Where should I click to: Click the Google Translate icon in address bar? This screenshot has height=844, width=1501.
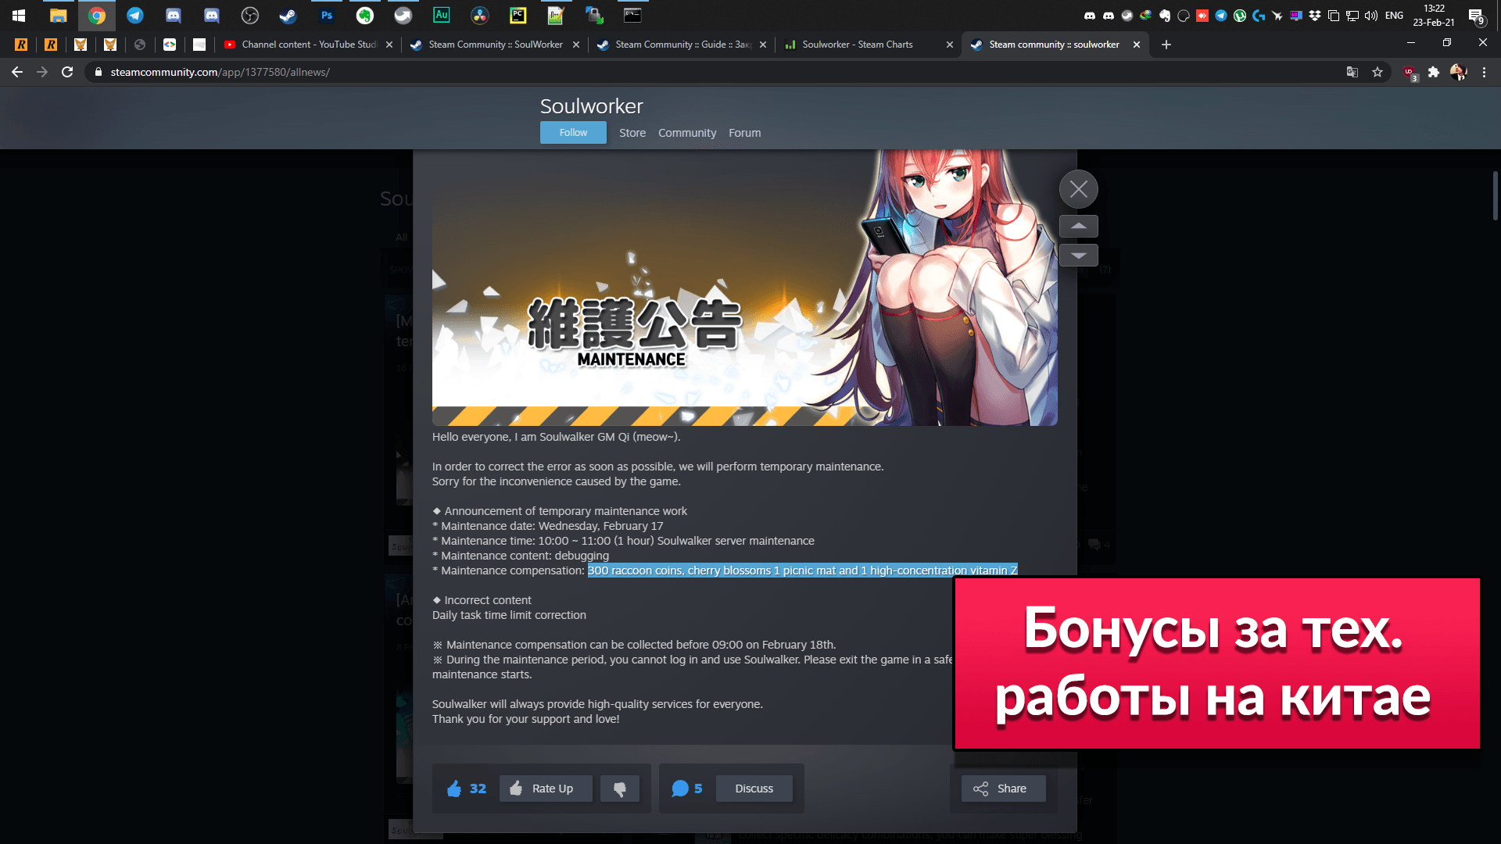[1352, 72]
